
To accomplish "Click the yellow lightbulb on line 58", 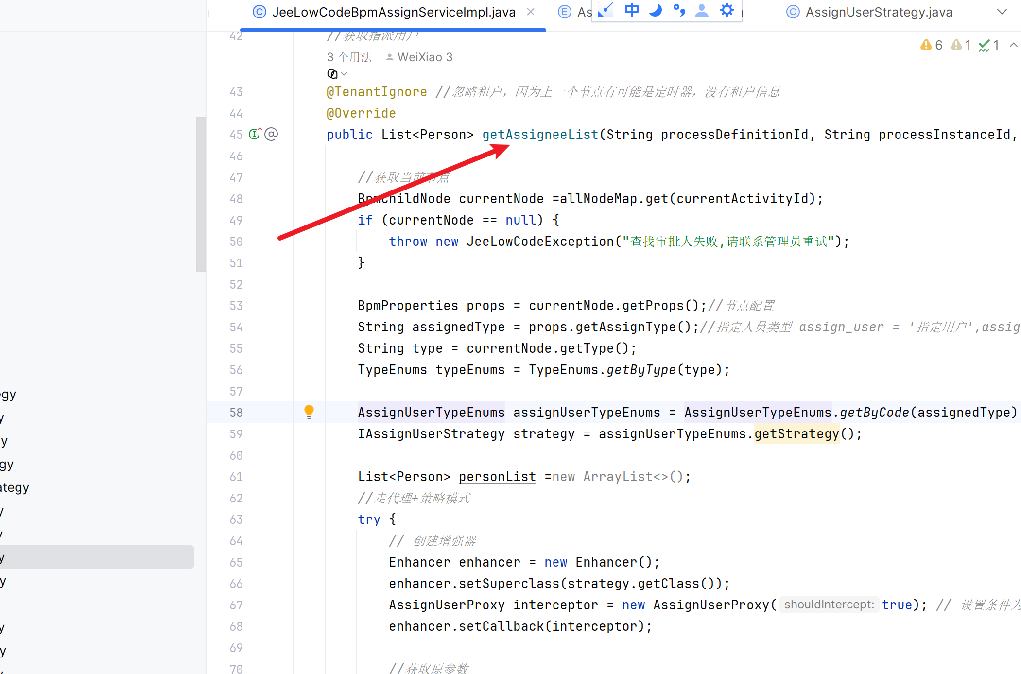I will tap(309, 412).
